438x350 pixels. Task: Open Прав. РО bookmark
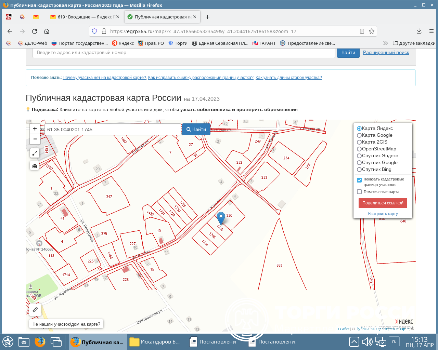coord(151,43)
